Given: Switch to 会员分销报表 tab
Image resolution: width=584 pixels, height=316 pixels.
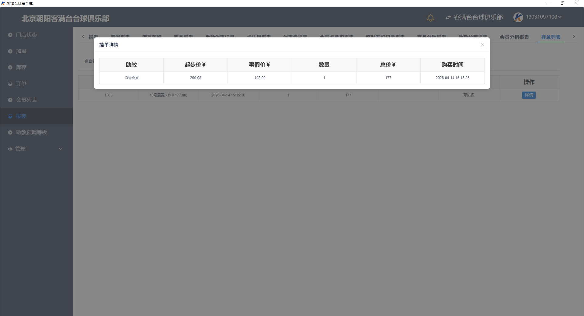Looking at the screenshot, I should [x=514, y=37].
